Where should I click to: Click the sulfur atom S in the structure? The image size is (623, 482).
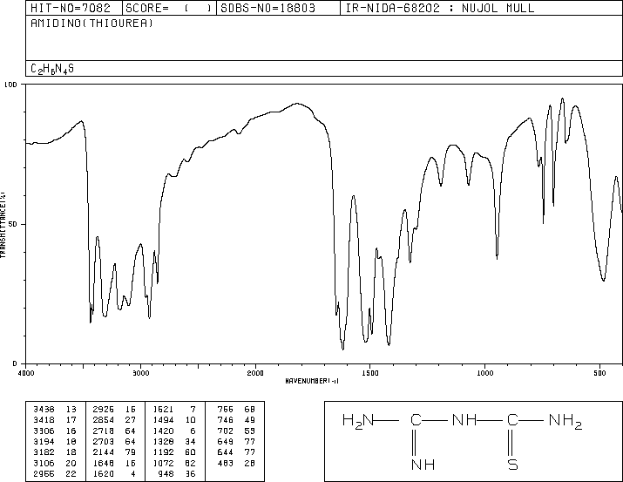click(x=512, y=465)
